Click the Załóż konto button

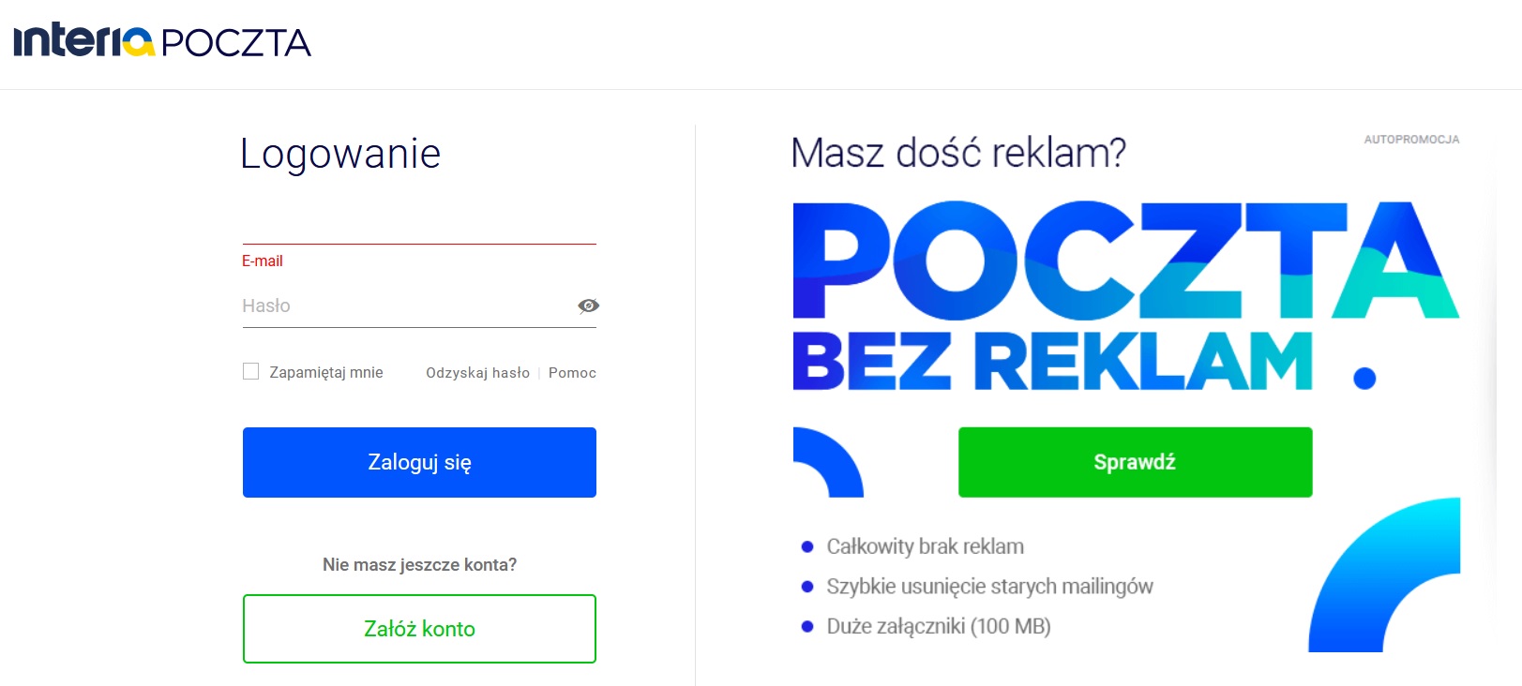419,629
